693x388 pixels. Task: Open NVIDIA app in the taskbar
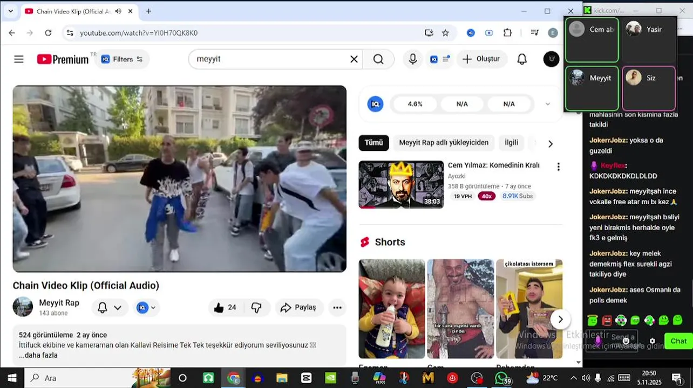pos(330,378)
